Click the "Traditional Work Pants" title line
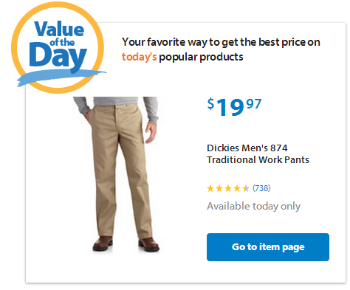Screen dimensions: 350x290 point(258,160)
